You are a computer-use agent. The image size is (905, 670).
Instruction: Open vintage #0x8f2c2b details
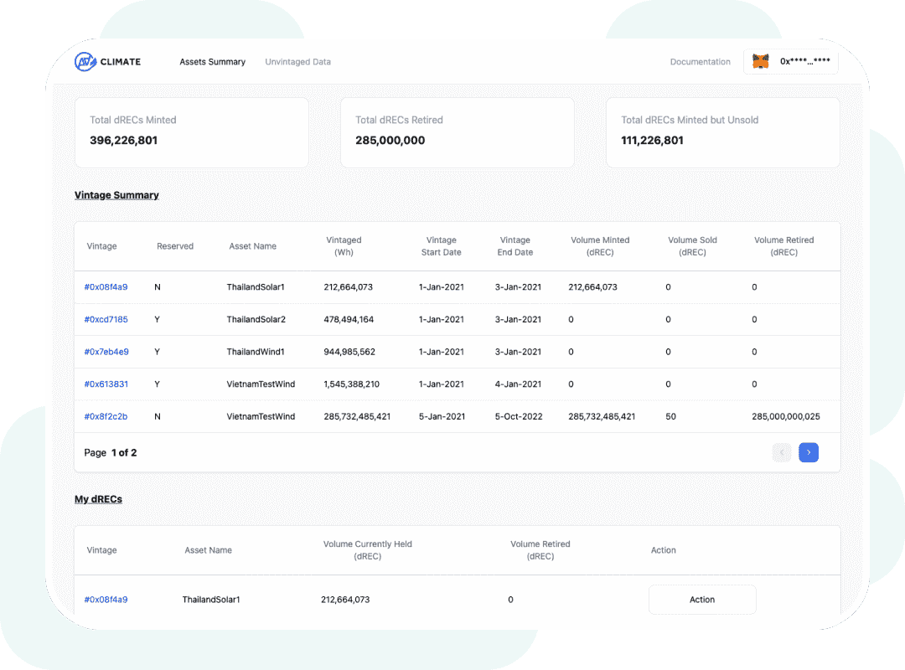tap(105, 416)
